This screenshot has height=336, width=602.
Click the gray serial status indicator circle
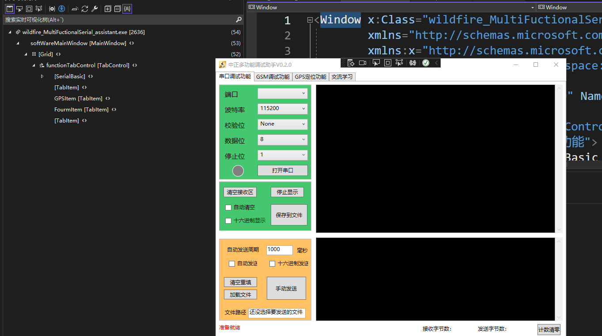click(238, 171)
